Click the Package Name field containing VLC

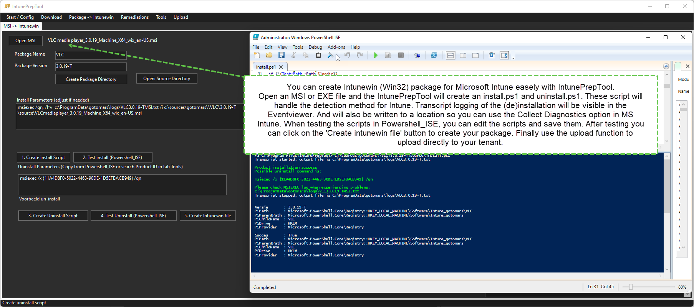pyautogui.click(x=91, y=55)
